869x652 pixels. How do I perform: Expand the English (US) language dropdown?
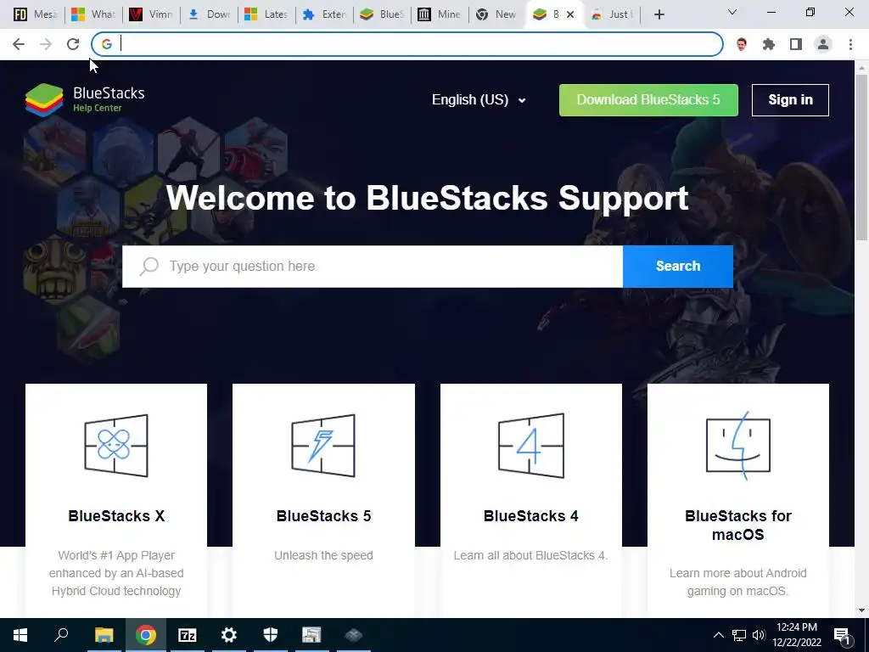coord(479,100)
